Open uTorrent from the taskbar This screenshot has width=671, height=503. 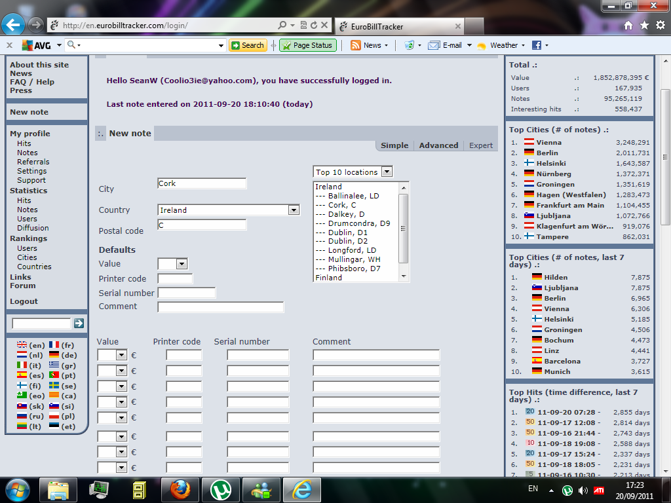220,489
